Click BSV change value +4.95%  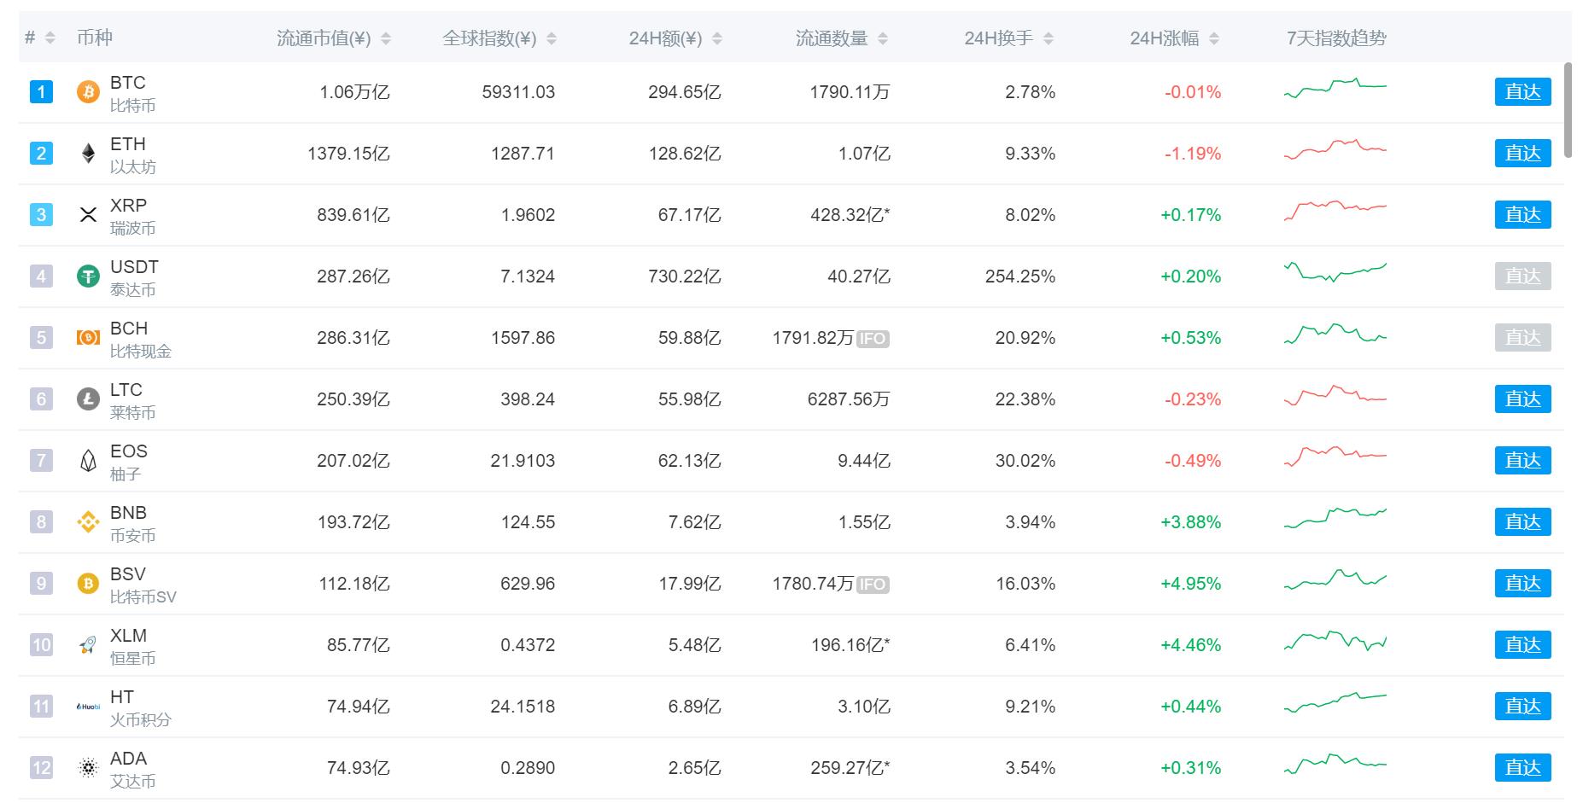[x=1190, y=584]
